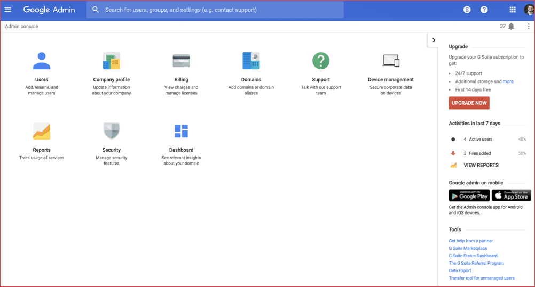
Task: Click 'Add, rename, and manage users' text
Action: (42, 90)
